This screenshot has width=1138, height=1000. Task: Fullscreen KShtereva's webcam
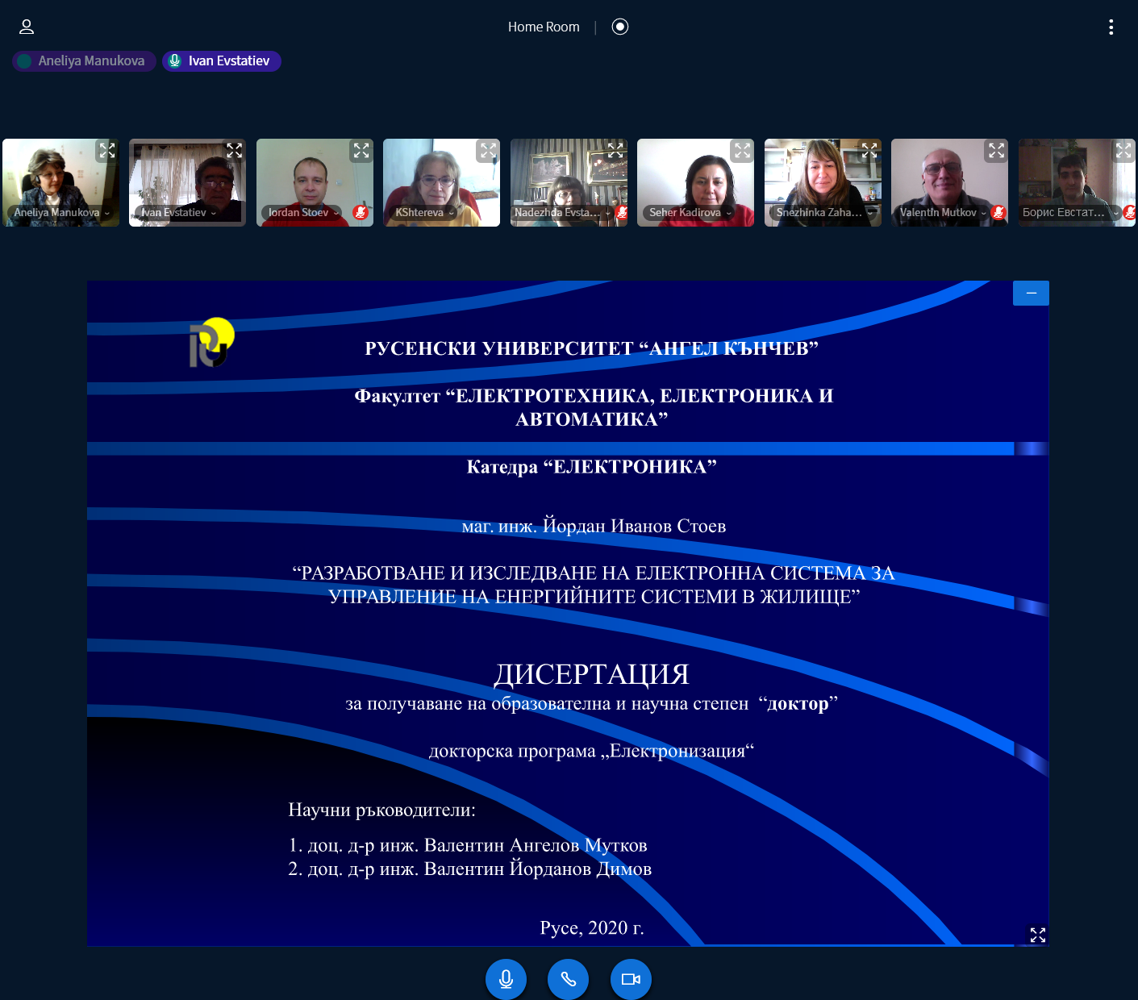tap(489, 150)
